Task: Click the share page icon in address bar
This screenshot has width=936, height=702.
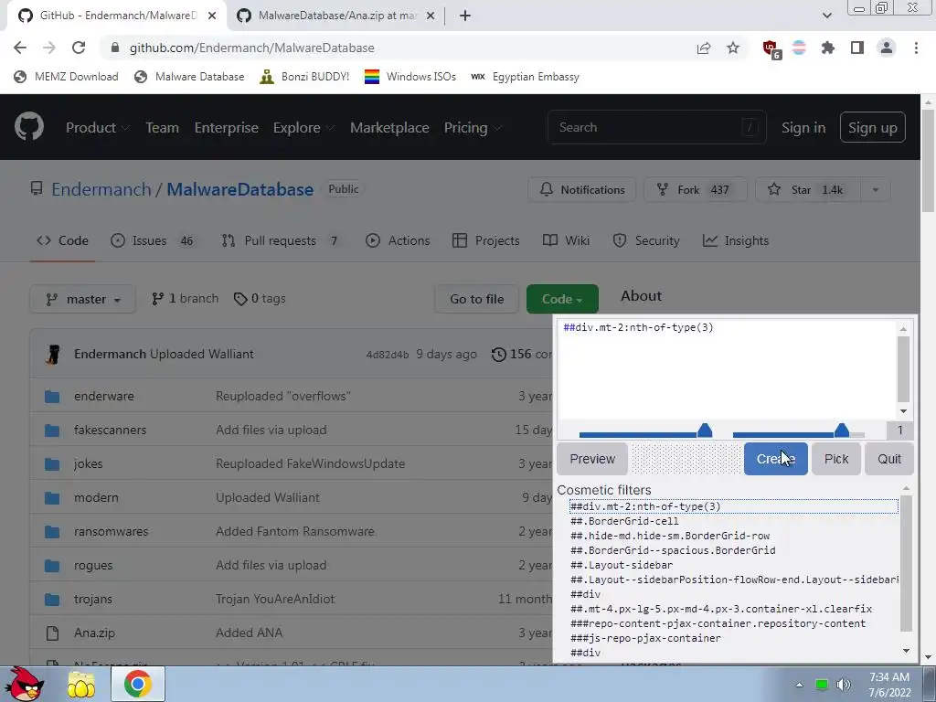Action: (x=704, y=48)
